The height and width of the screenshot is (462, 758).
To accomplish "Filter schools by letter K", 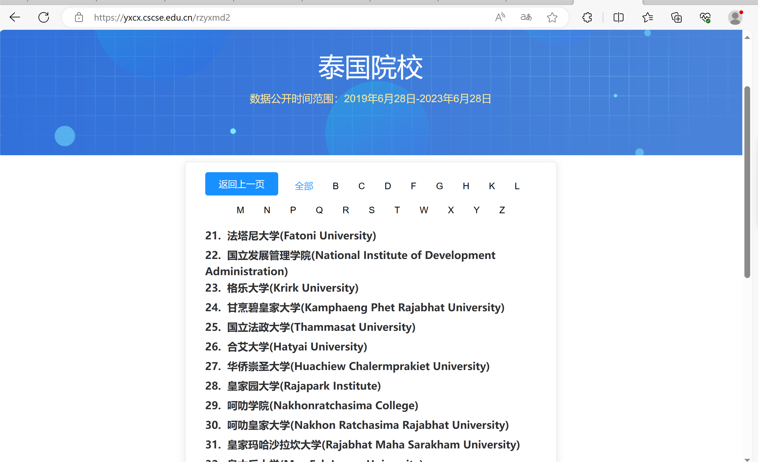I will (492, 186).
